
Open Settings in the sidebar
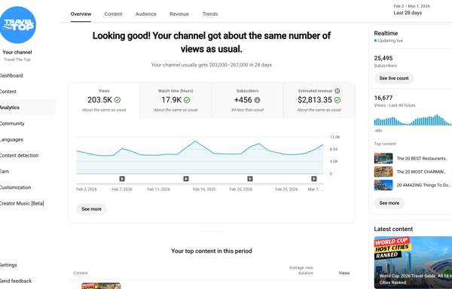pos(8,265)
